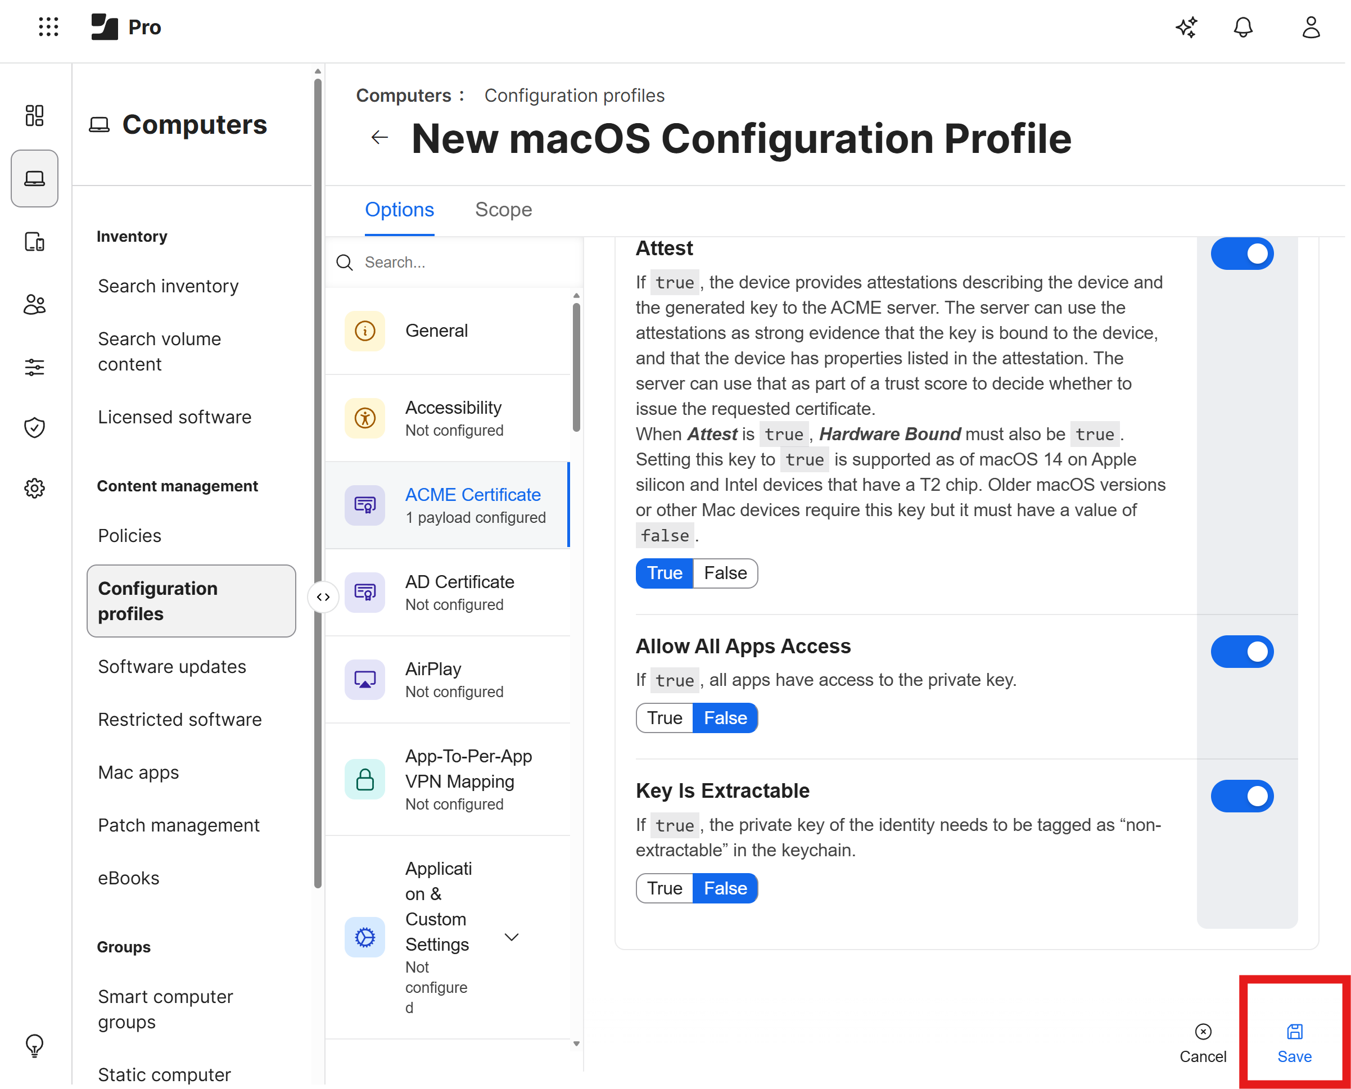This screenshot has height=1089, width=1351.
Task: Select the ACME Certificate payload
Action: pyautogui.click(x=447, y=505)
